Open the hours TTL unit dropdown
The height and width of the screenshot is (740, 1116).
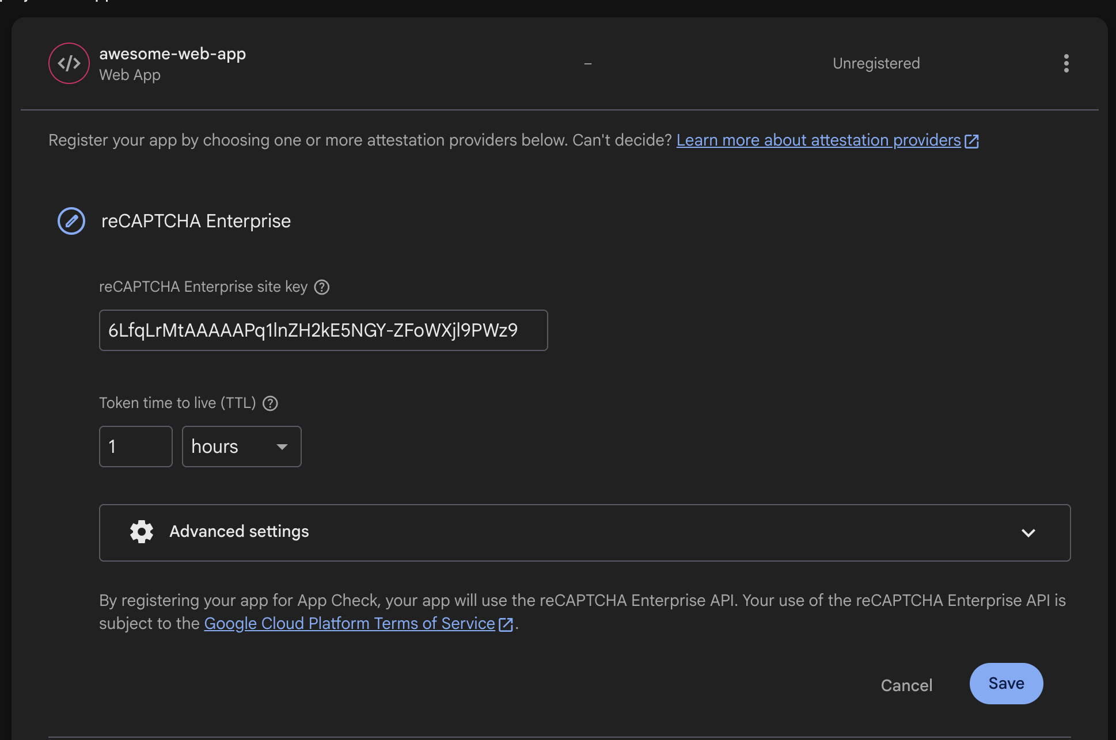(x=242, y=447)
